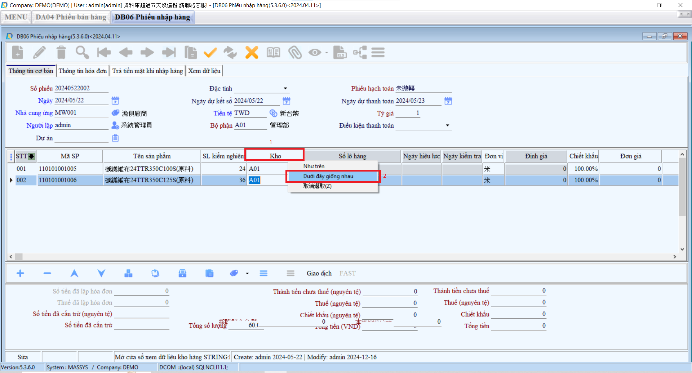Open Xem dữ liệu tab

(x=204, y=71)
